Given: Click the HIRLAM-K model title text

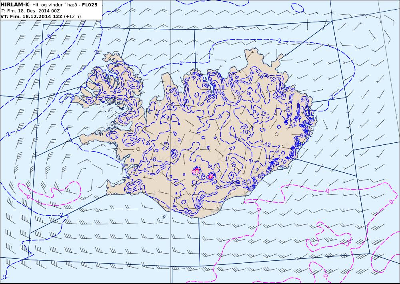Looking at the screenshot, I should (x=14, y=4).
